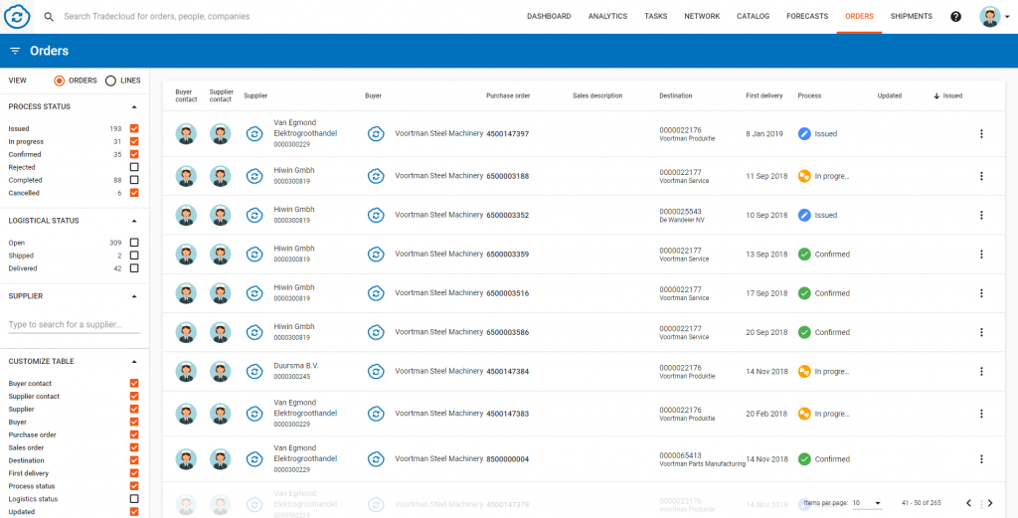This screenshot has width=1018, height=518.
Task: Open the Items per page dropdown
Action: pyautogui.click(x=867, y=503)
